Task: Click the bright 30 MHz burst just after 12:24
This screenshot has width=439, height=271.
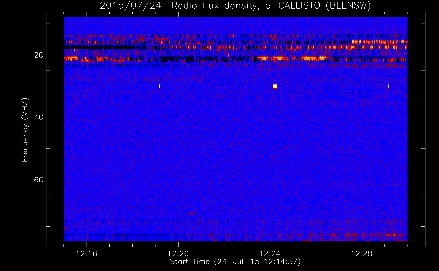Action: (x=275, y=86)
